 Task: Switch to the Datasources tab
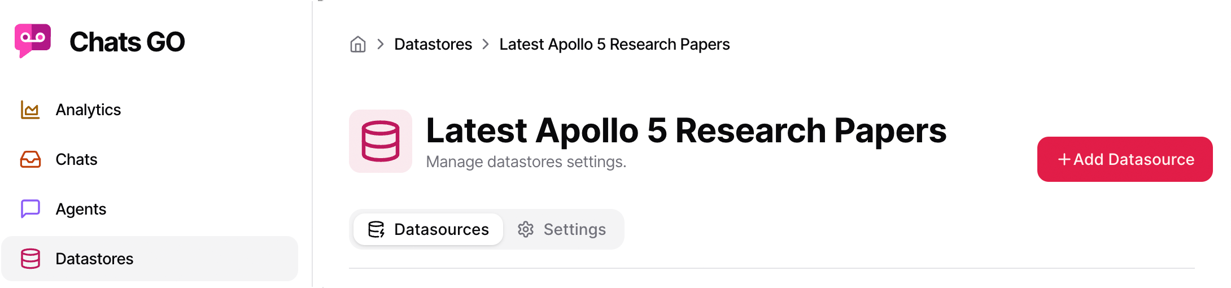click(429, 229)
